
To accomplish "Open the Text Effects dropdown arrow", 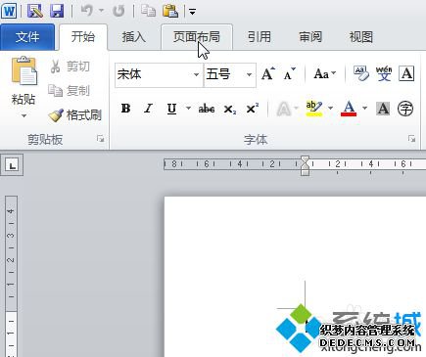I will click(x=296, y=108).
